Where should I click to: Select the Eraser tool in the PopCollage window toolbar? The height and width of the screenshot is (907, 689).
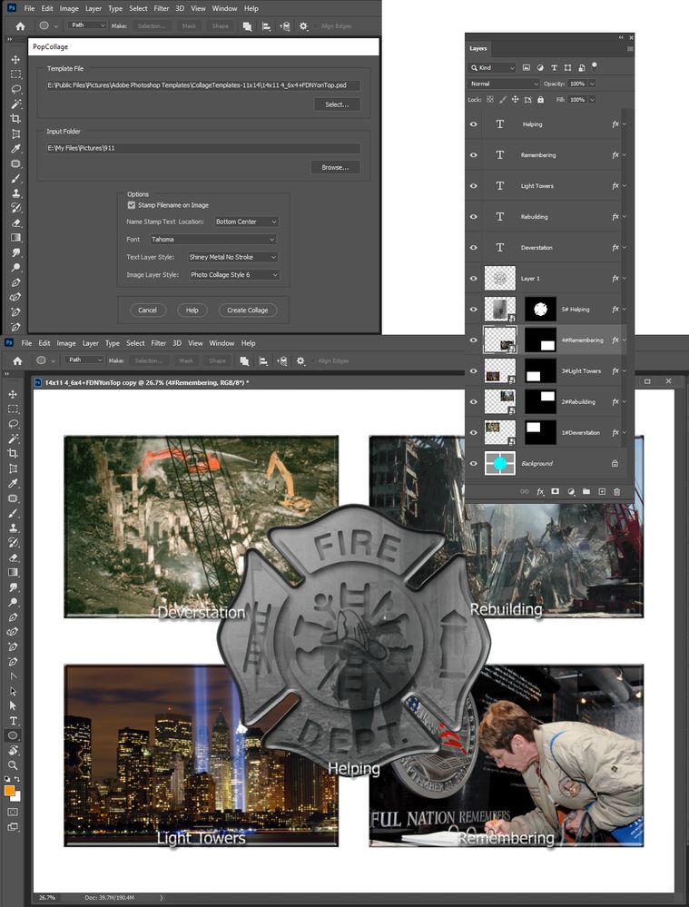[15, 222]
